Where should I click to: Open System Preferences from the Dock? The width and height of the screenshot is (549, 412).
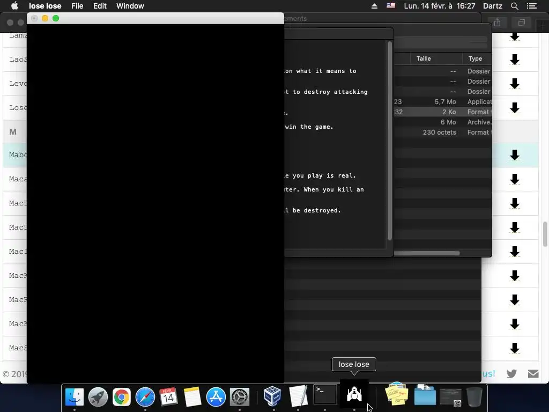click(240, 397)
